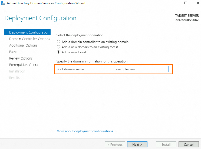
Task: Switch to Additional Options page
Action: pyautogui.click(x=23, y=45)
